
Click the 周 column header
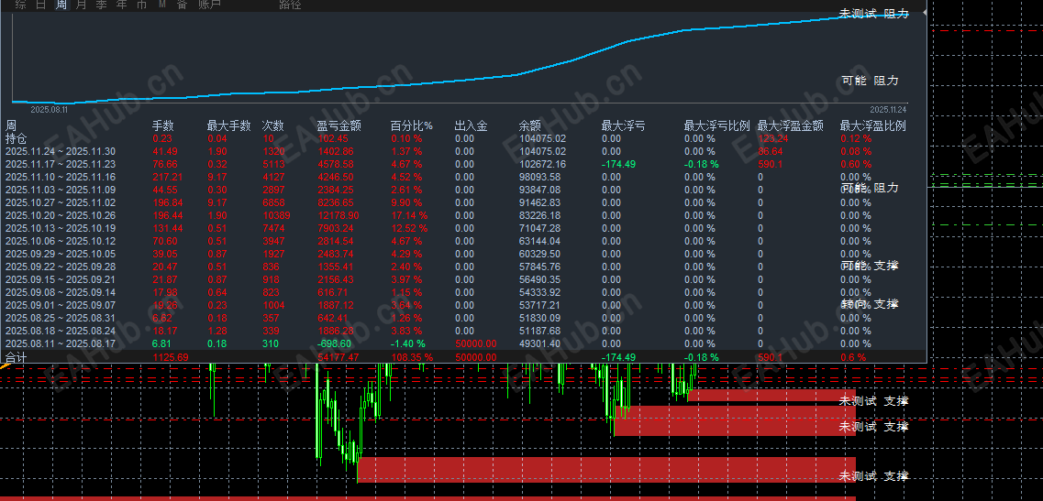click(11, 125)
